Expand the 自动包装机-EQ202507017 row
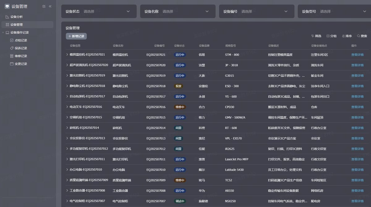The height and width of the screenshot is (207, 371). (67, 97)
